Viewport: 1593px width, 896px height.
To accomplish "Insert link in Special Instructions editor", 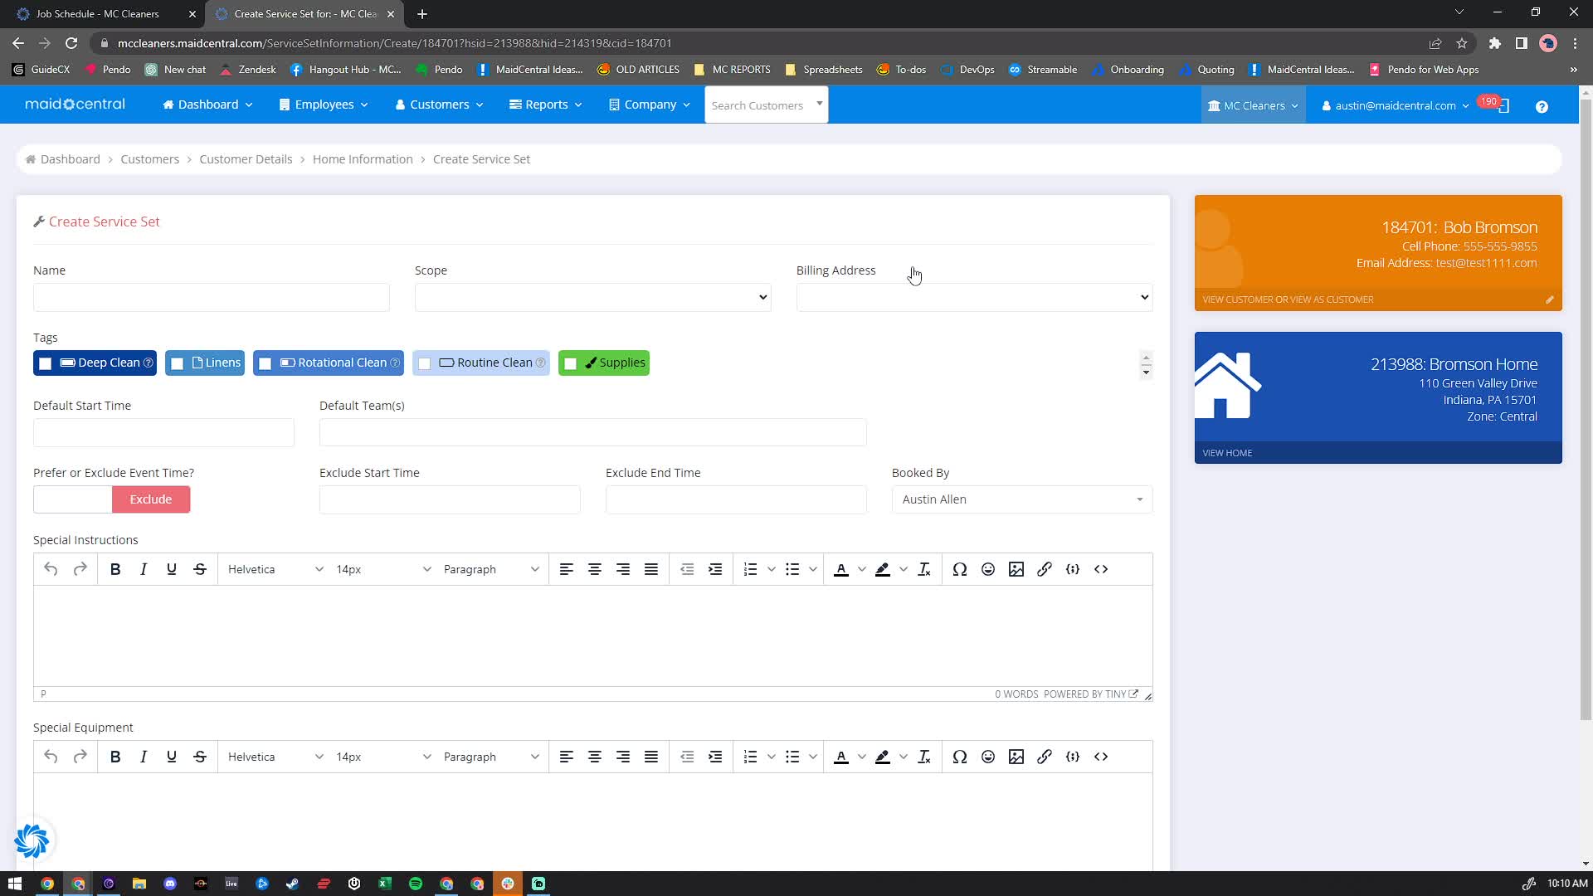I will point(1045,569).
